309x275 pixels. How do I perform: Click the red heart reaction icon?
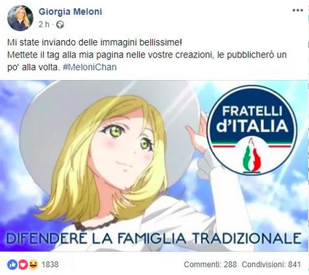pos(23,265)
